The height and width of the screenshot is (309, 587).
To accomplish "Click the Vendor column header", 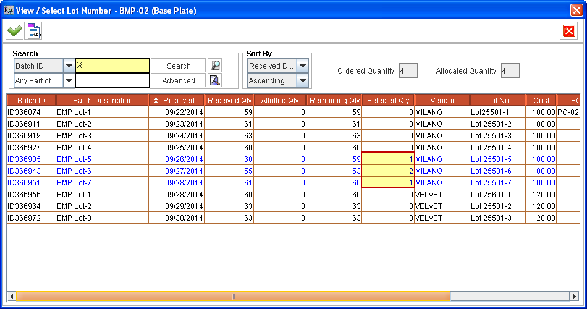I will 442,101.
